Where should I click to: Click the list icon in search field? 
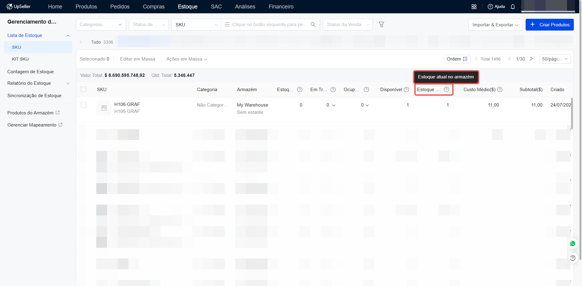(x=227, y=25)
